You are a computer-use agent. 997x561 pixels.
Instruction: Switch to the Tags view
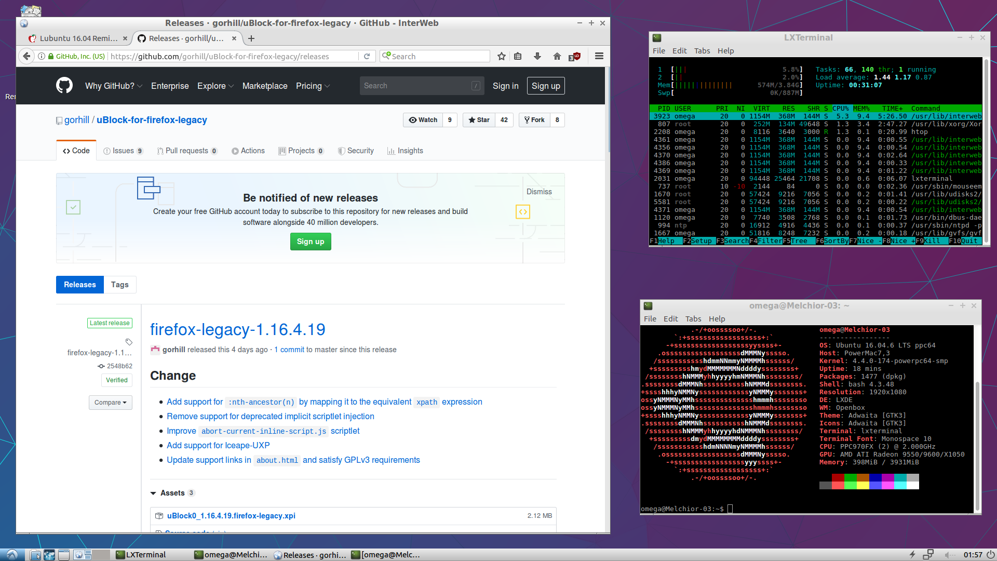pyautogui.click(x=120, y=285)
